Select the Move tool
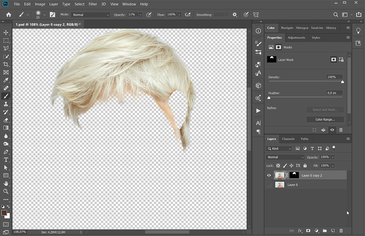 click(x=6, y=32)
